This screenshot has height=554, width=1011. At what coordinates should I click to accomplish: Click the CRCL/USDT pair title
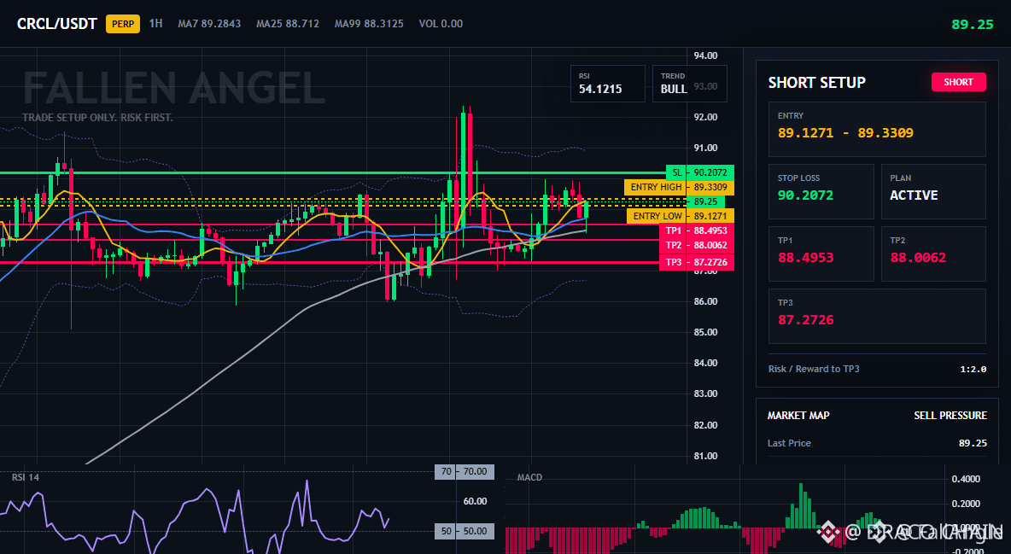[56, 24]
